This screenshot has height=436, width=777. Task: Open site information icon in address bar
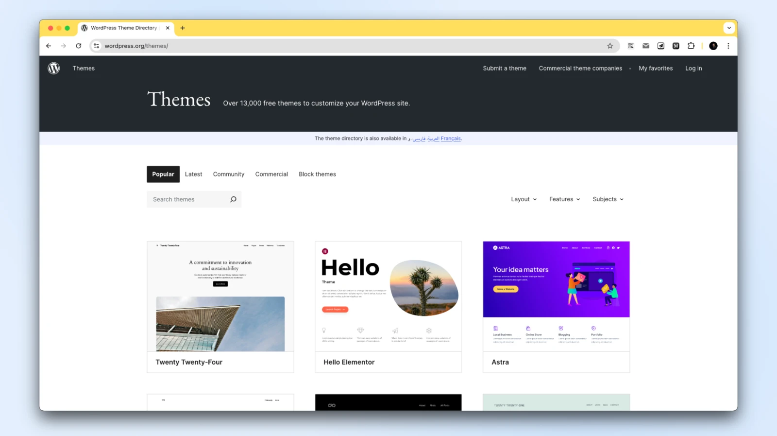[97, 46]
